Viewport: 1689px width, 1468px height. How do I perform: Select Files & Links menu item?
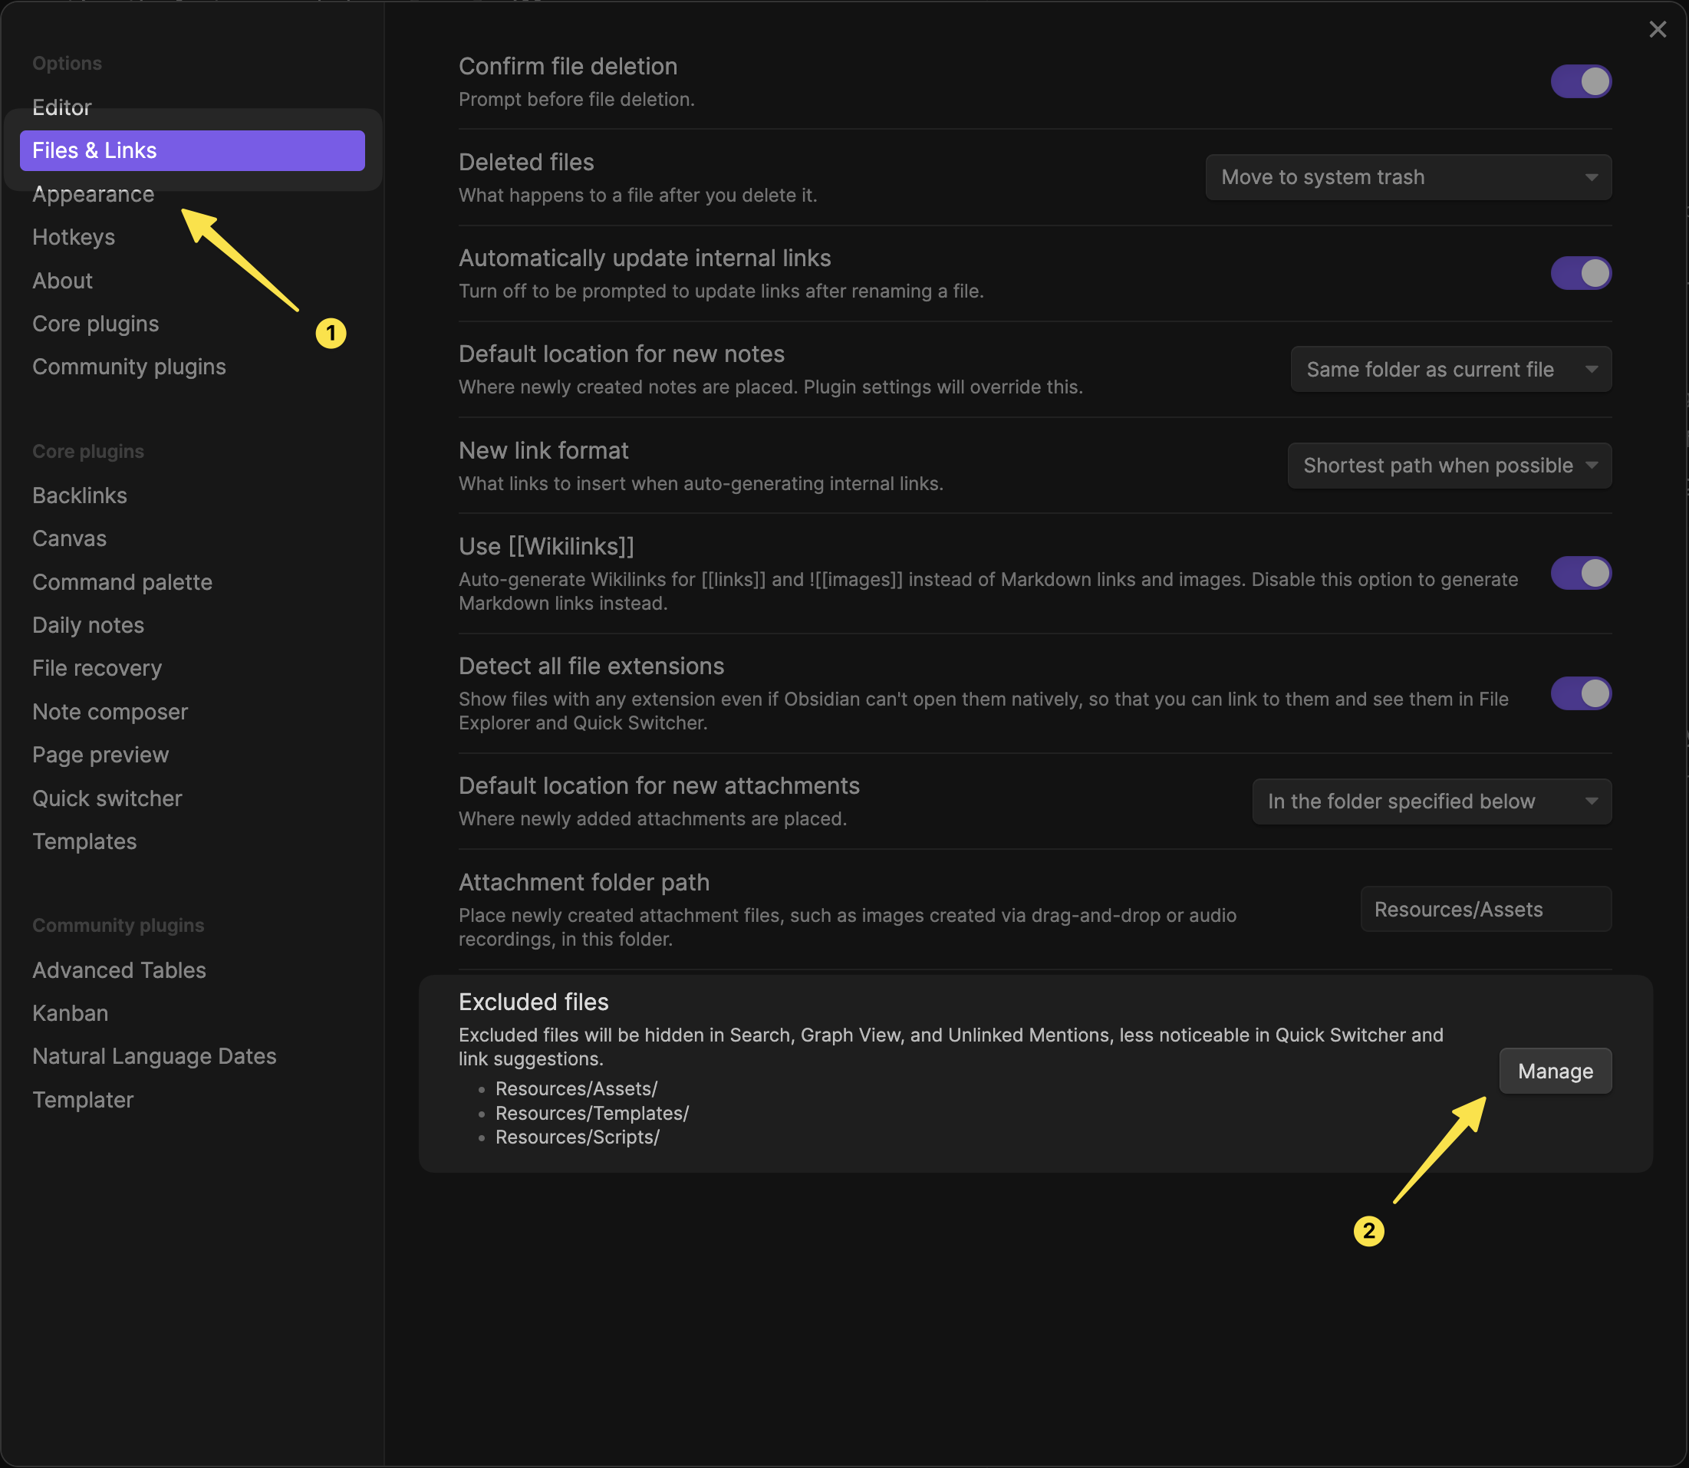click(193, 148)
